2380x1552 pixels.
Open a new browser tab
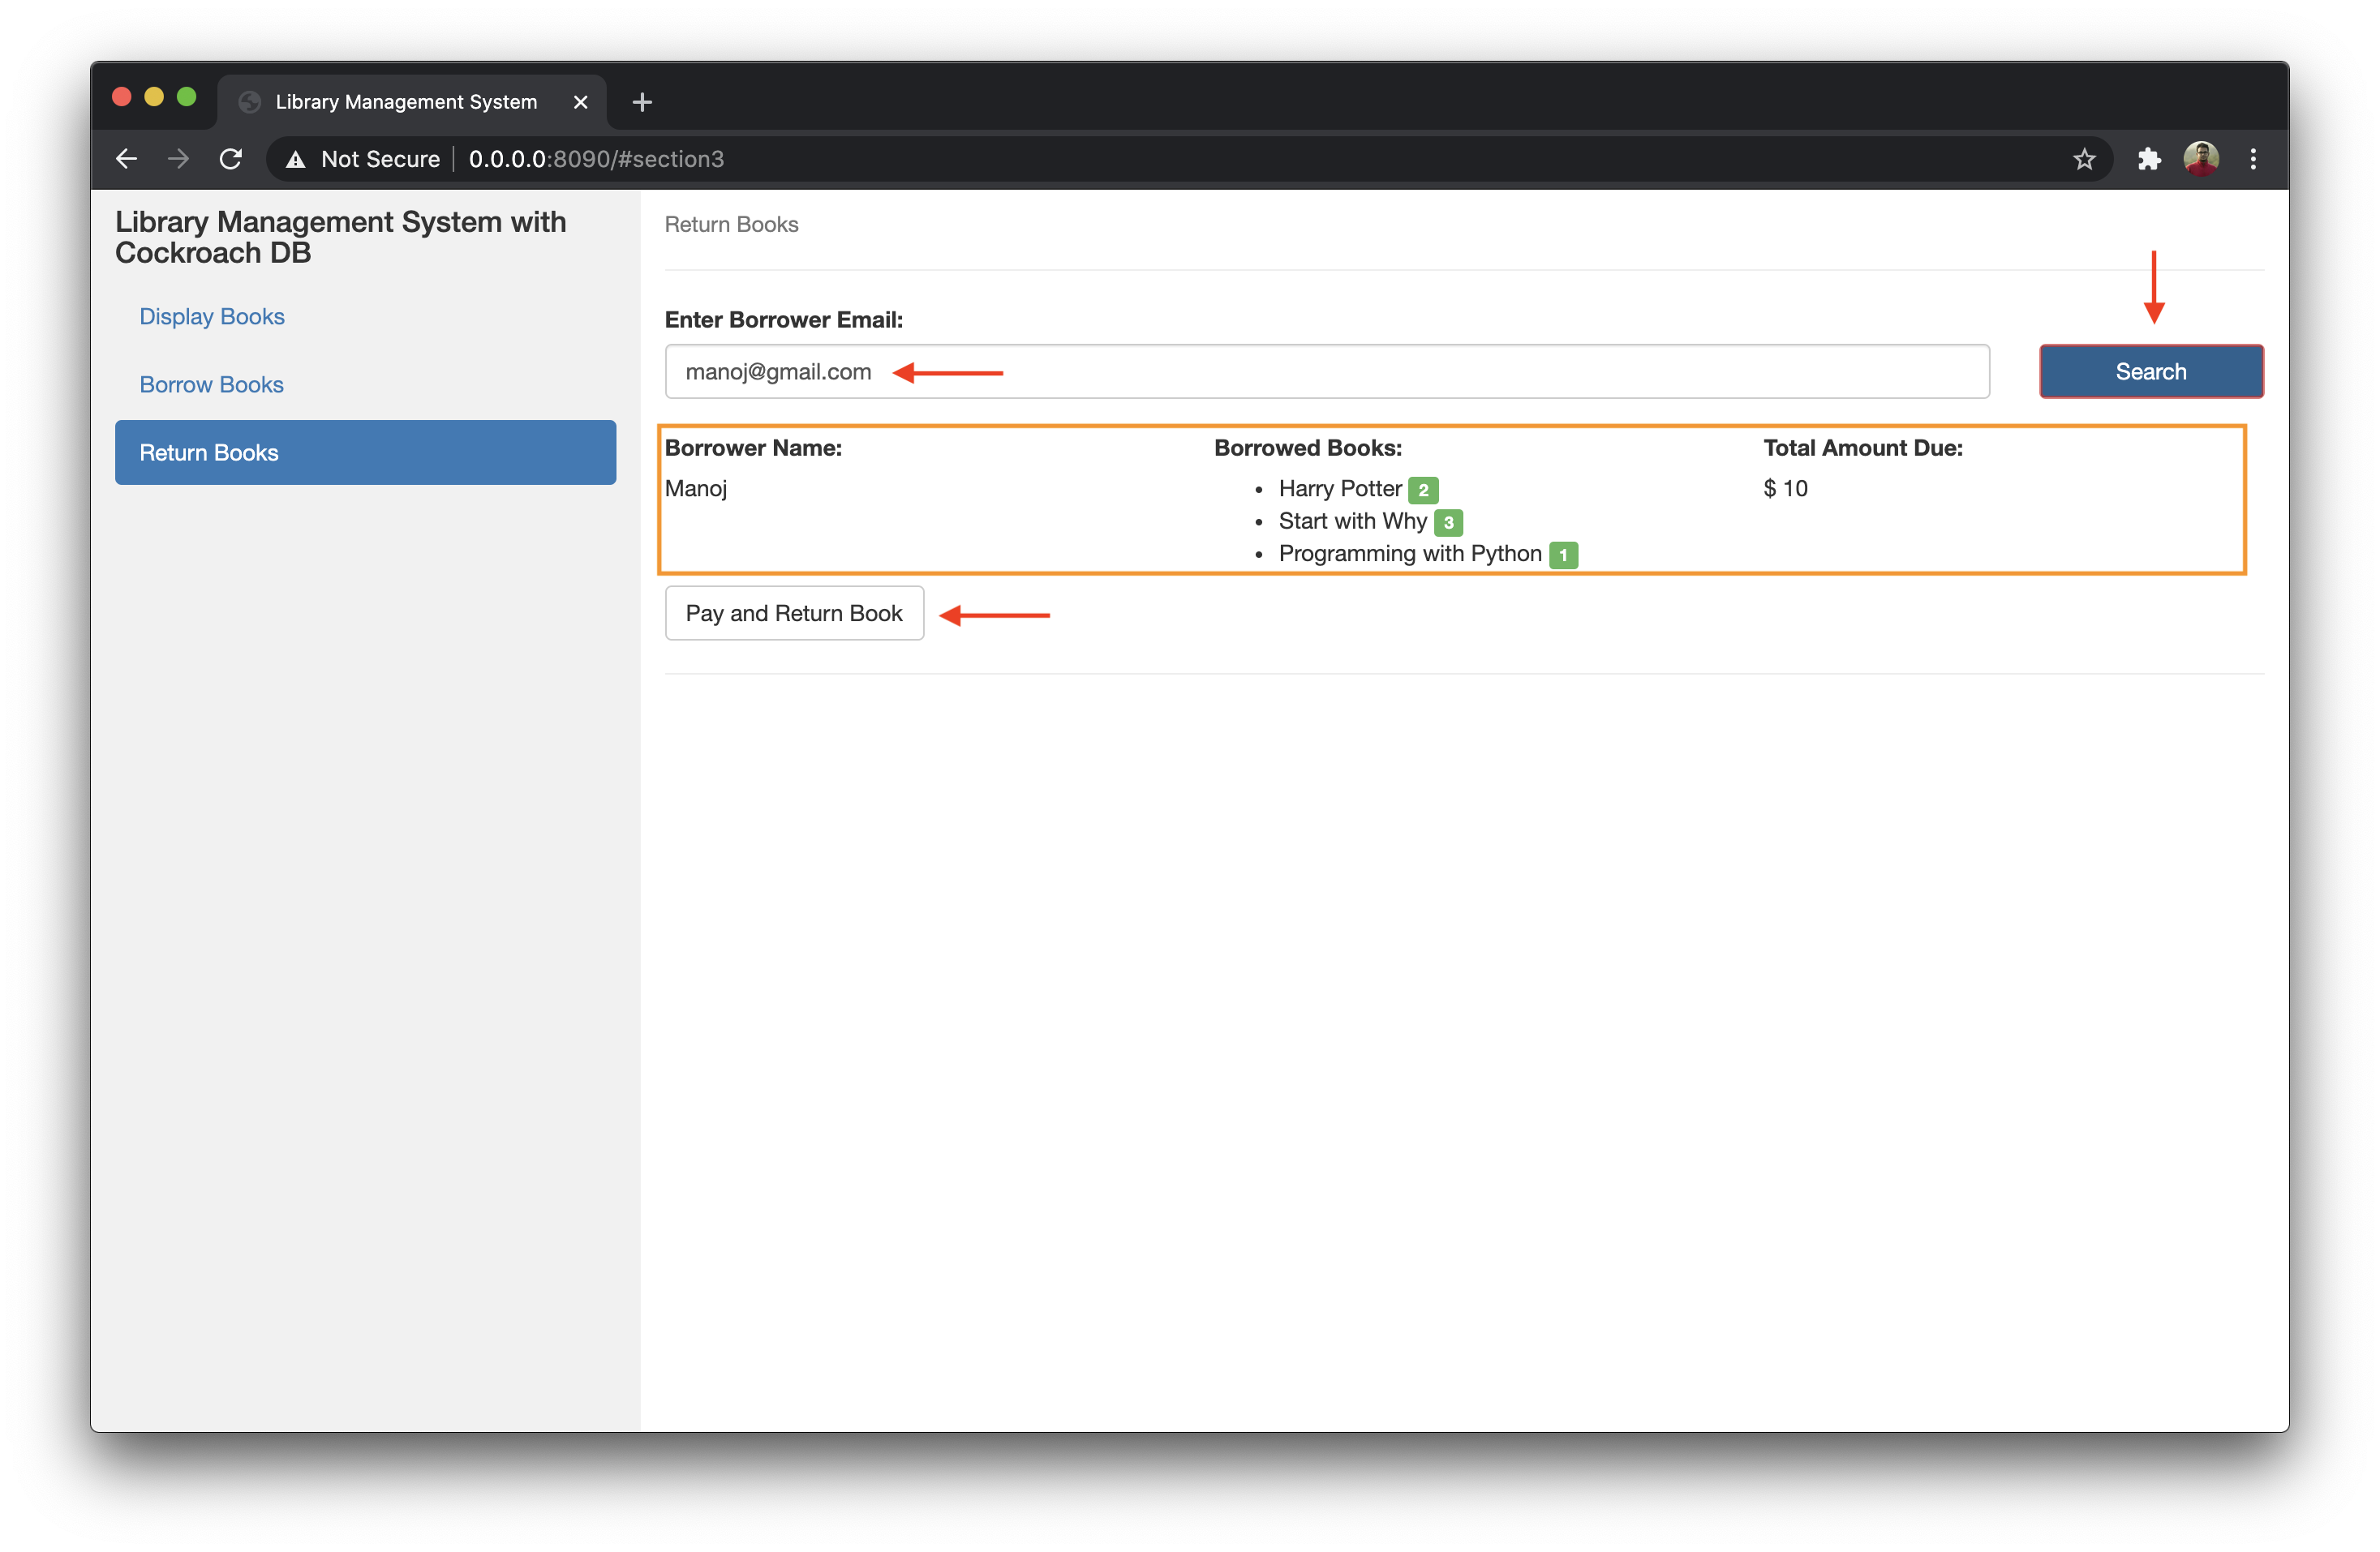[642, 102]
